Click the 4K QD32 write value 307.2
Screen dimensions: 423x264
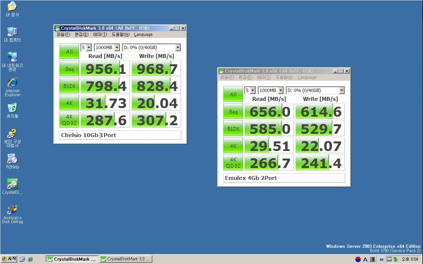[156, 120]
